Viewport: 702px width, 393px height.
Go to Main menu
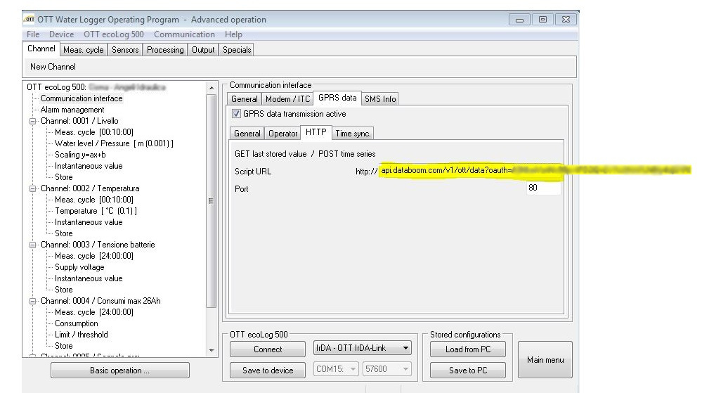tap(545, 360)
